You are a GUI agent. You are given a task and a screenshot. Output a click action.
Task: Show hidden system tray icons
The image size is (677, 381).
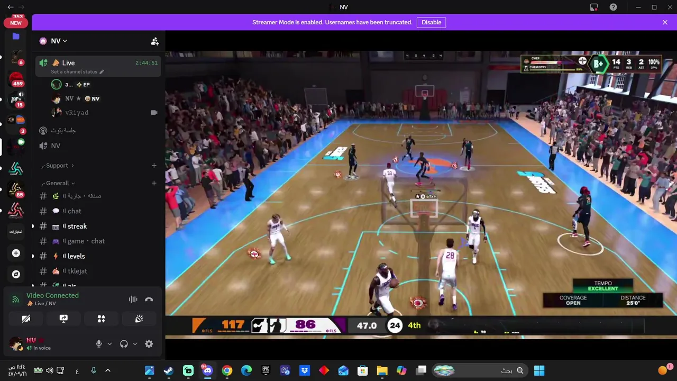108,370
